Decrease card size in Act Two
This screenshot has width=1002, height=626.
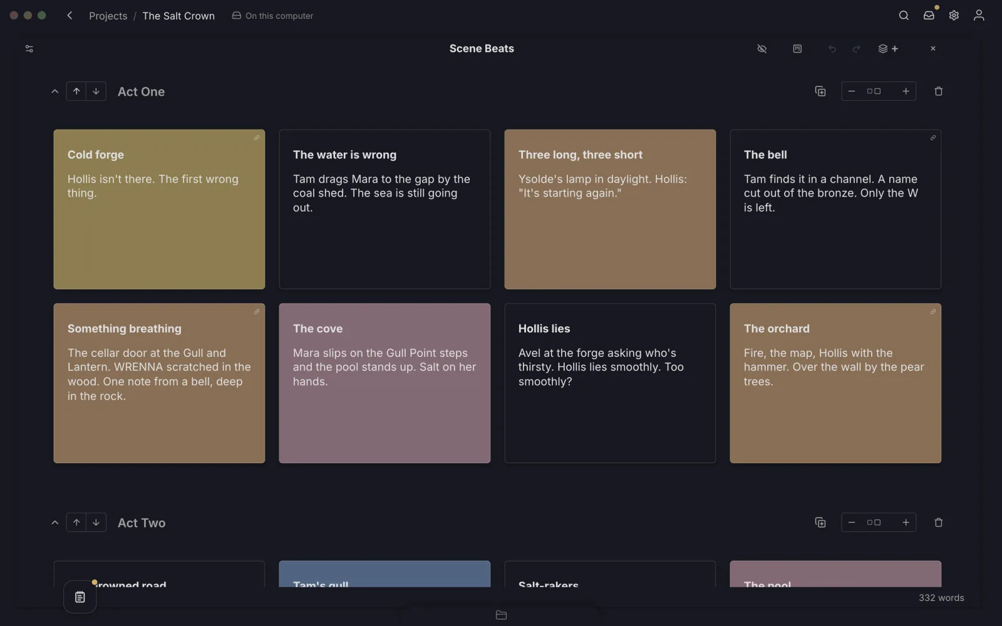point(852,523)
